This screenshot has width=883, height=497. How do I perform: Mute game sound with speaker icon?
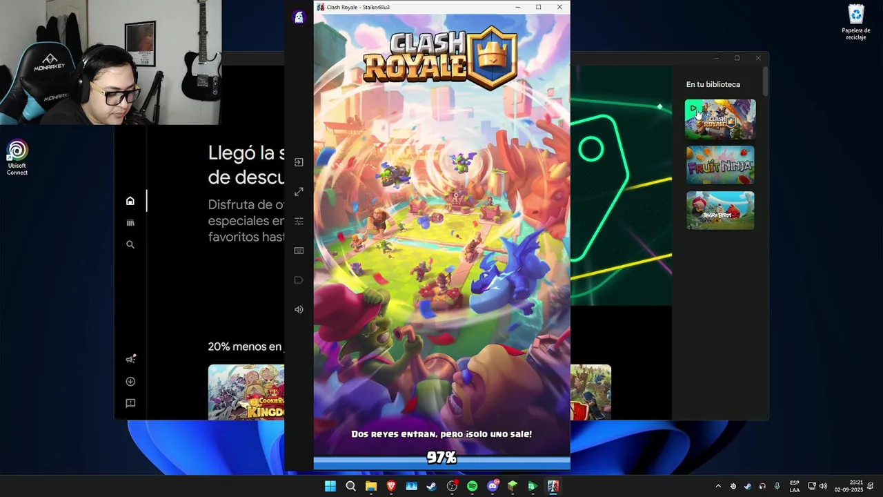tap(299, 309)
